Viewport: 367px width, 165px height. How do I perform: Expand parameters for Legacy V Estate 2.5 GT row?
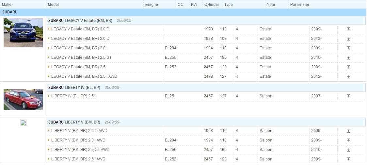point(348,58)
